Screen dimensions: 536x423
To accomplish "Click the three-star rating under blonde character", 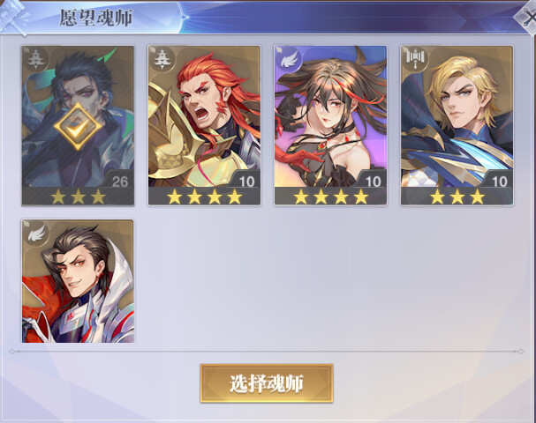I will tap(457, 197).
